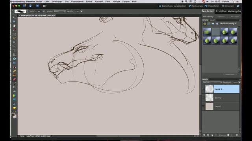The height and width of the screenshot is (141, 252).
Task: Open the Filter menu
Action: [x=107, y=2]
